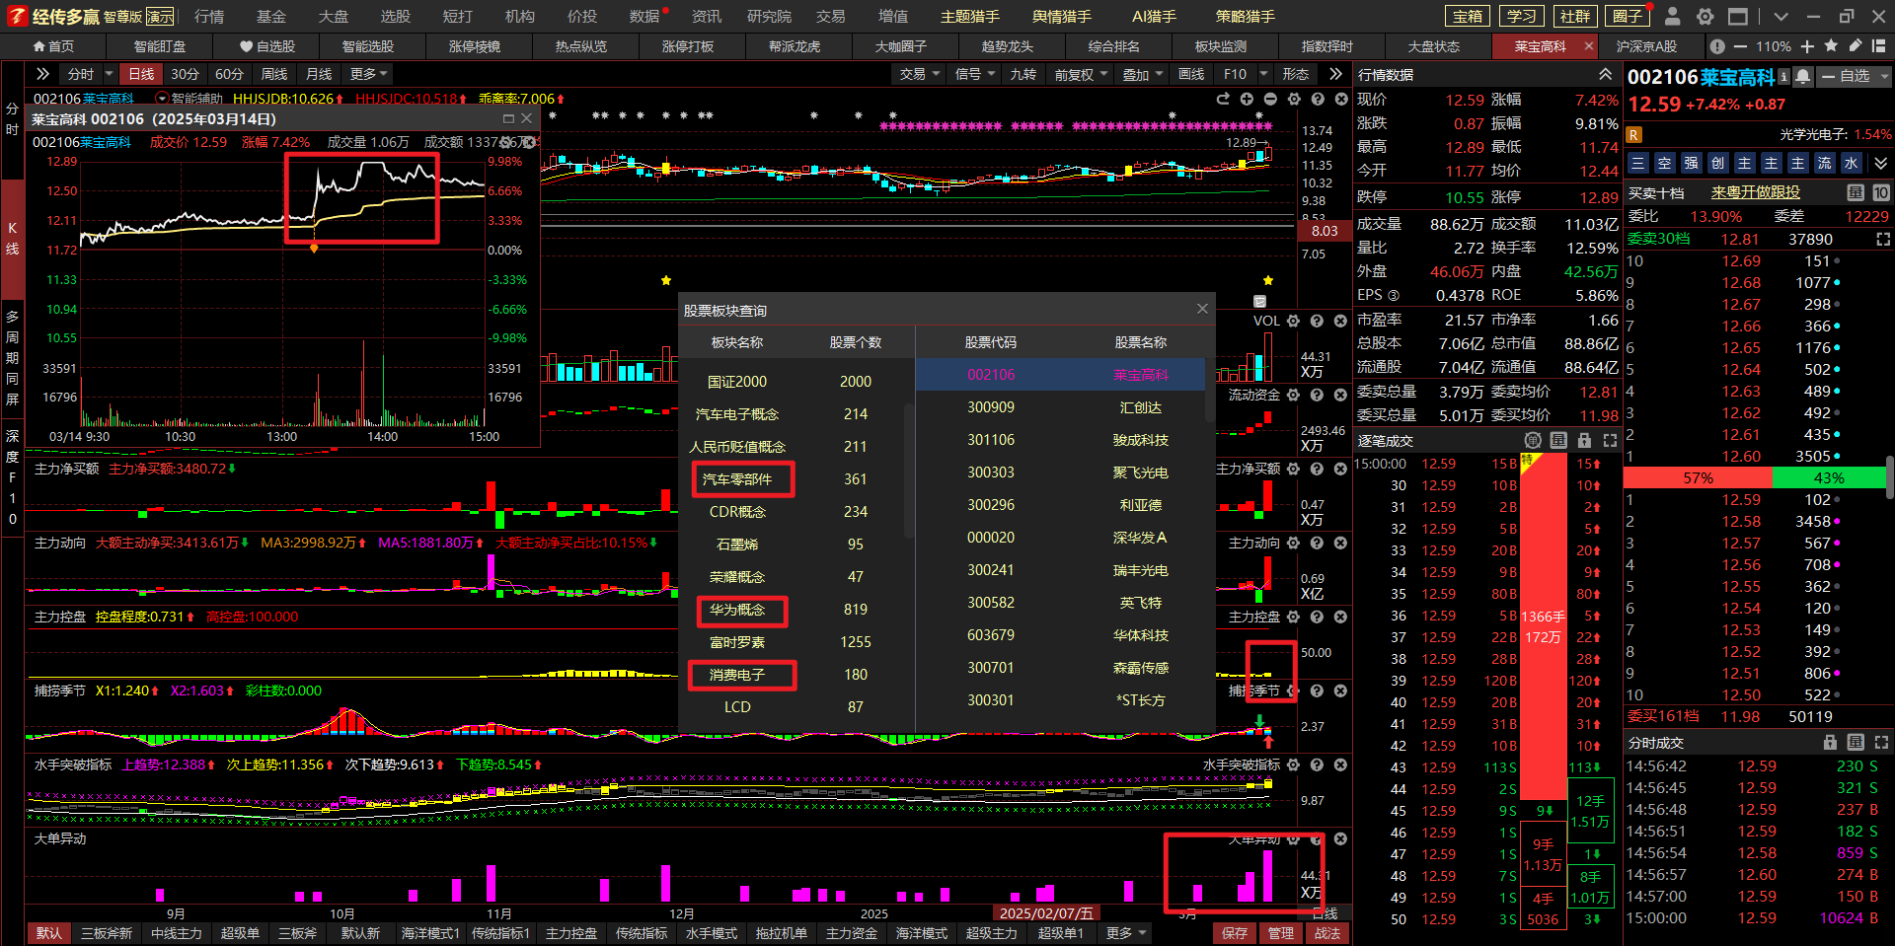Toggle the 智能辅助 circle button
The image size is (1895, 946).
162,99
